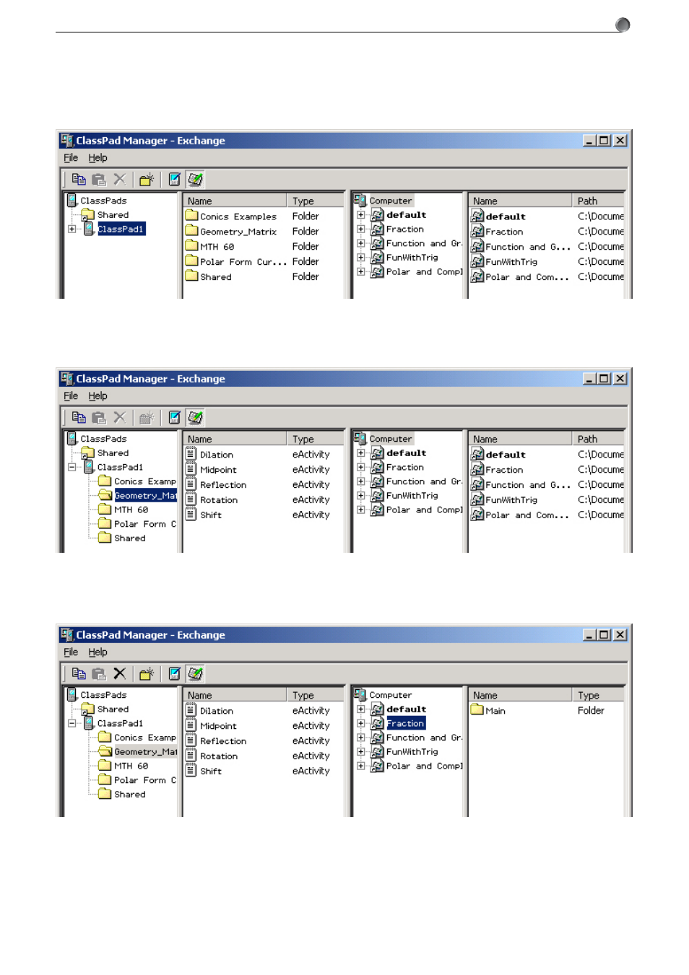Open ClassPad window icon in middle window toolbar

coord(174,418)
